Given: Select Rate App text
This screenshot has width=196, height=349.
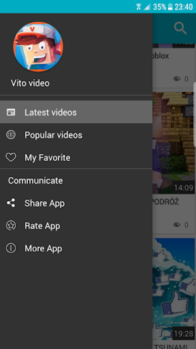Looking at the screenshot, I should click(x=42, y=226).
